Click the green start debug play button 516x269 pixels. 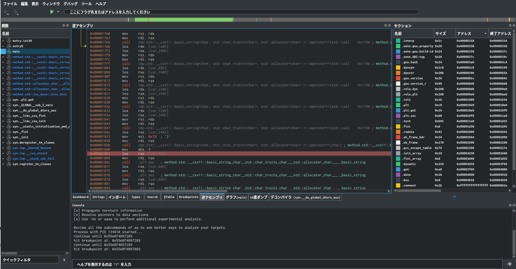(x=52, y=12)
